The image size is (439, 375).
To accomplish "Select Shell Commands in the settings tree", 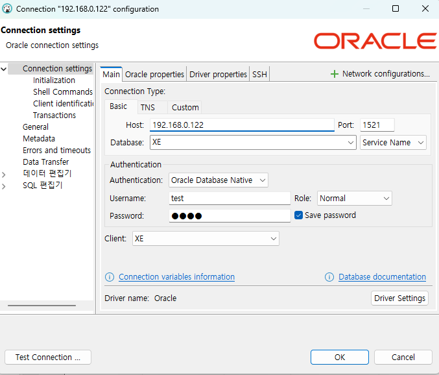I will point(63,92).
